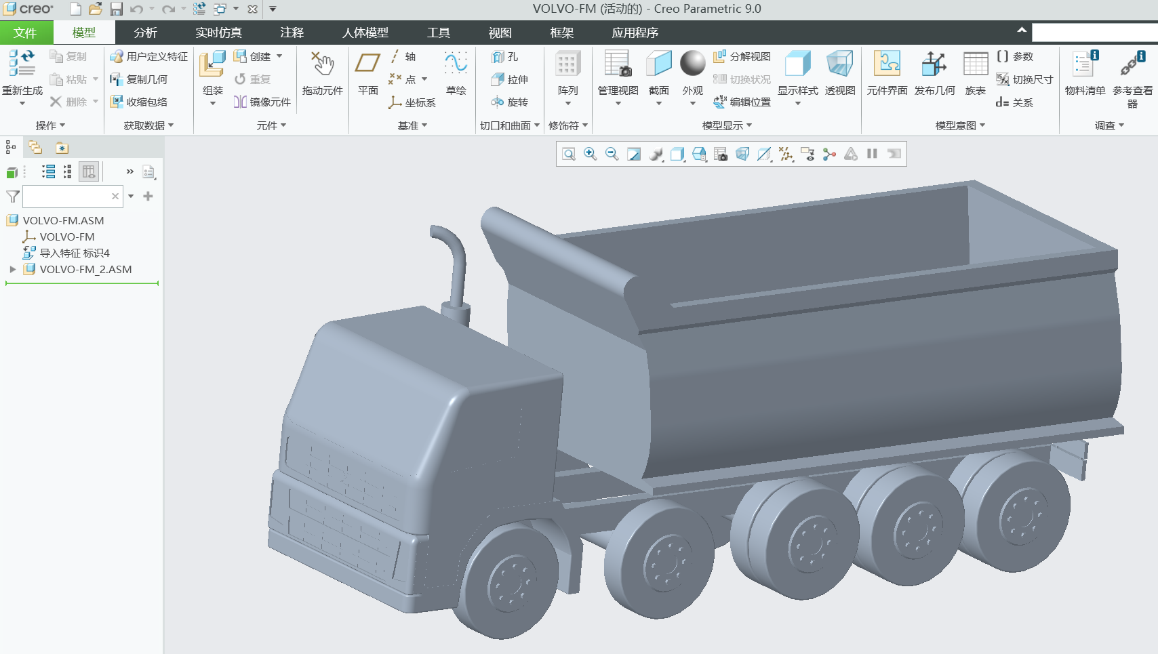
Task: Open the 获取数据 group dropdown
Action: [x=148, y=125]
